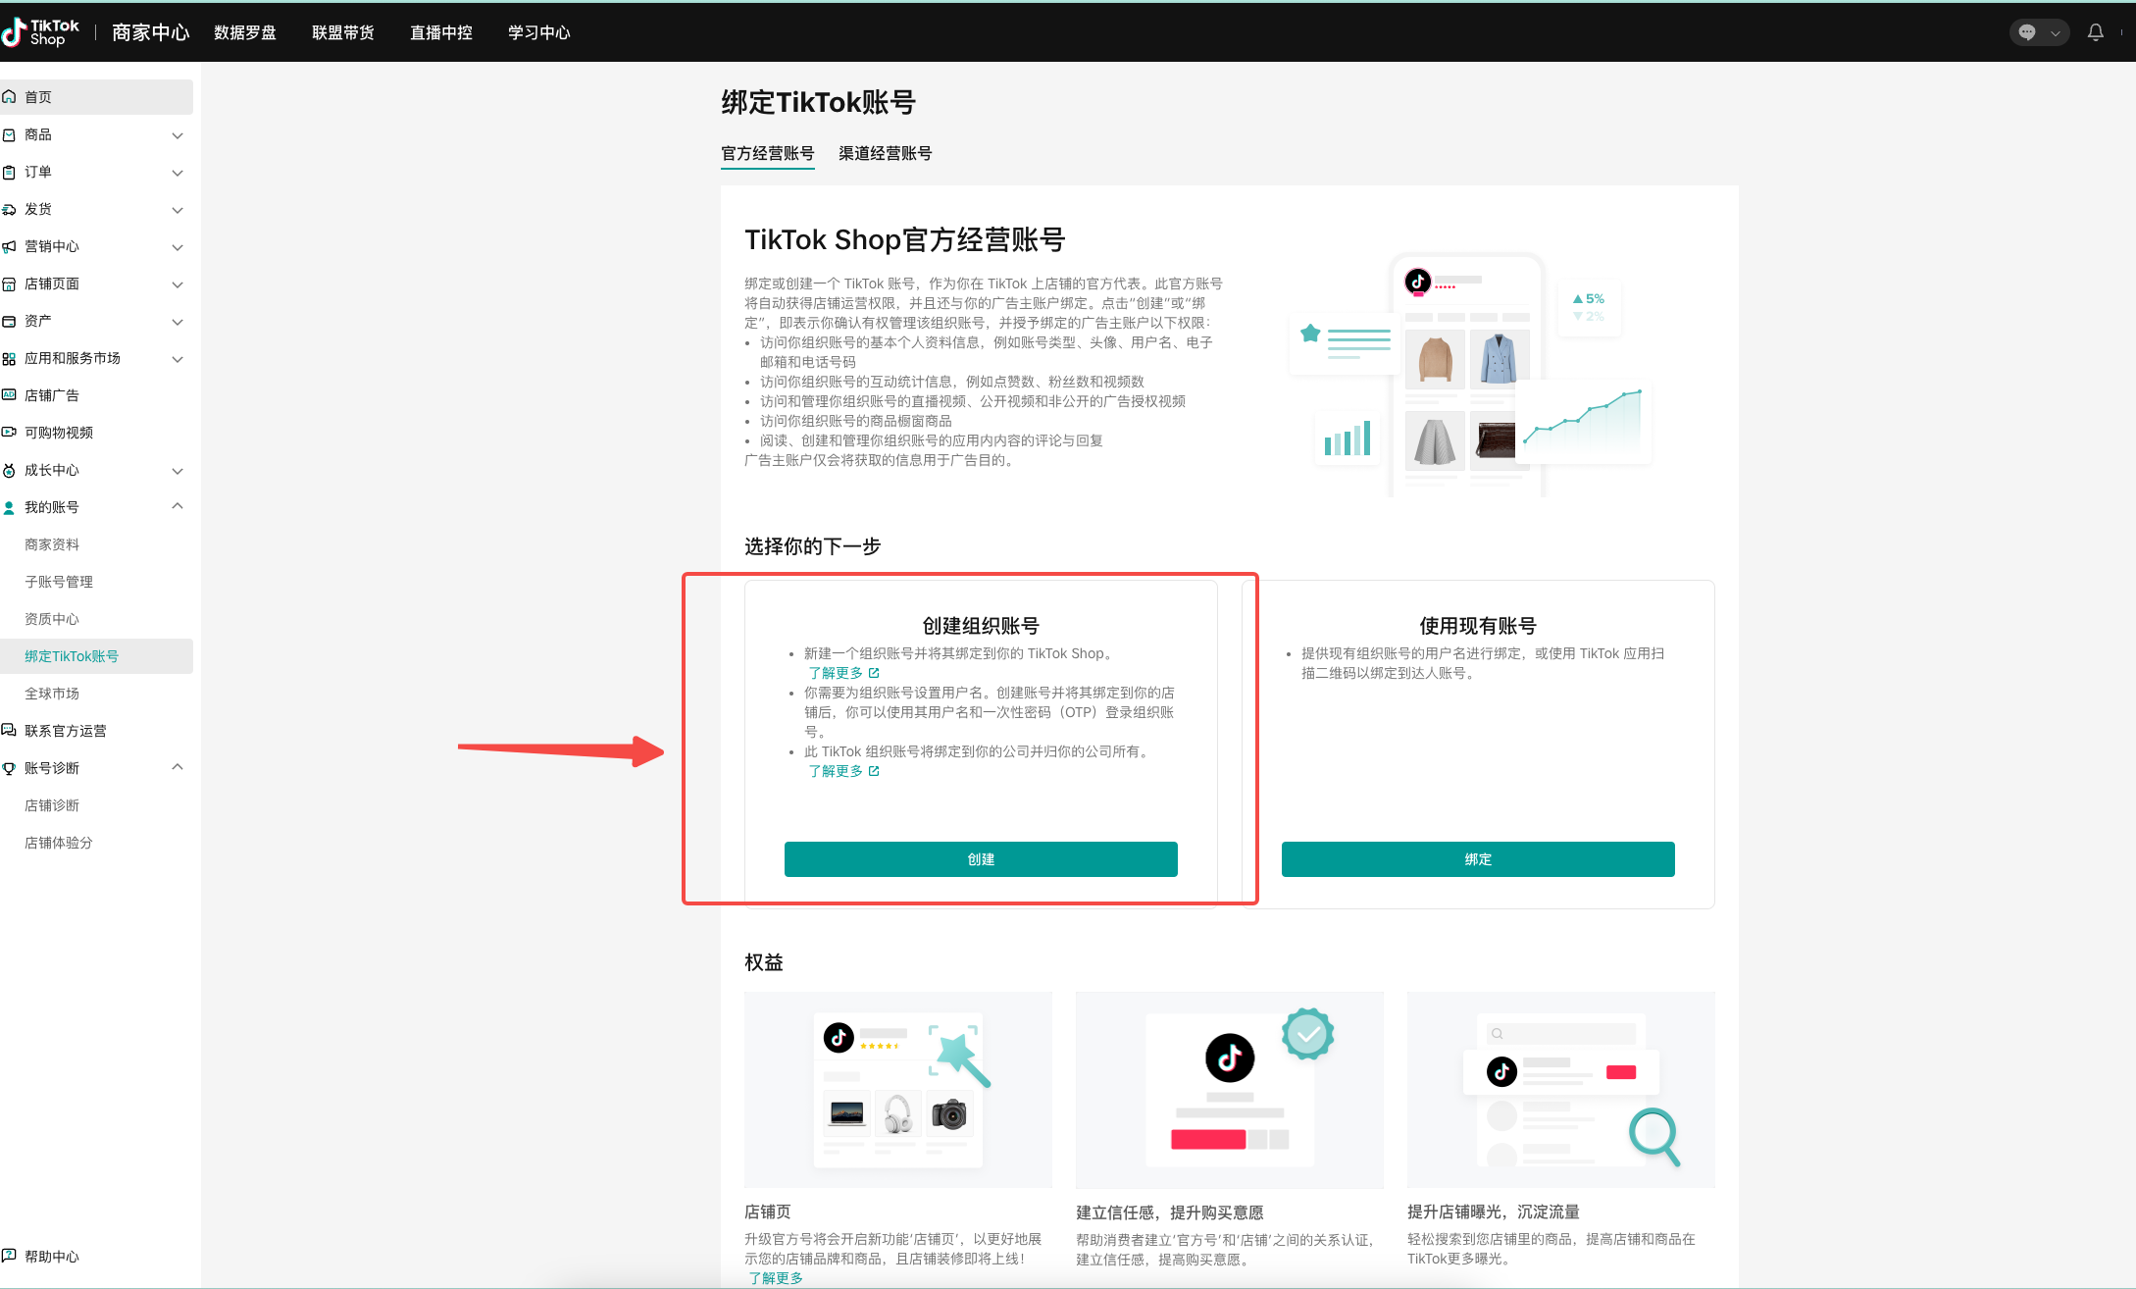
Task: Collapse the 账号诊断 section chevron
Action: (x=178, y=767)
